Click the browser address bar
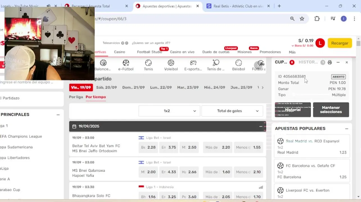361x202 pixels. (x=191, y=19)
